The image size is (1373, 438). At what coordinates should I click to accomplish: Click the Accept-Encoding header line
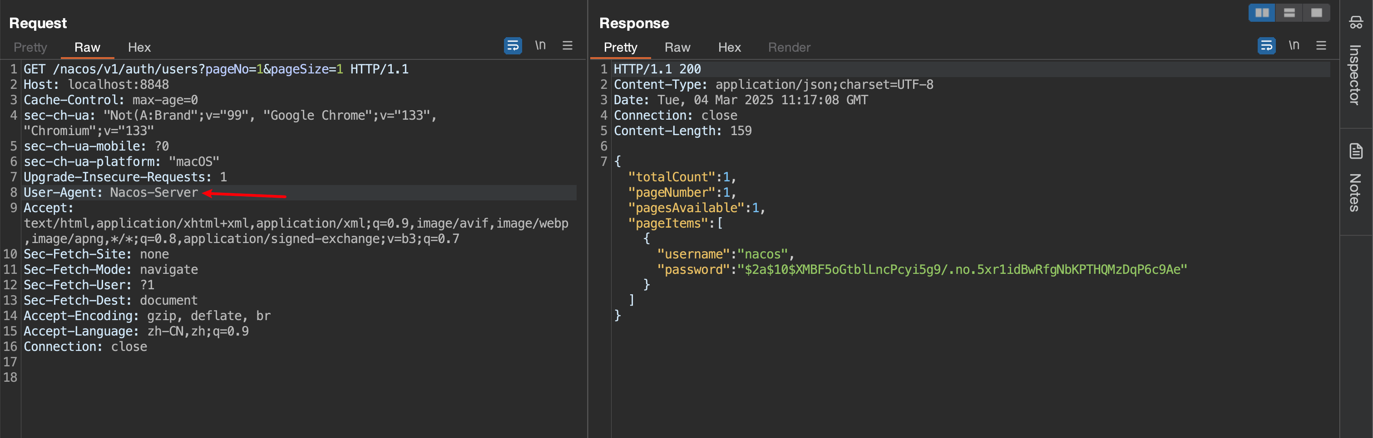click(147, 316)
